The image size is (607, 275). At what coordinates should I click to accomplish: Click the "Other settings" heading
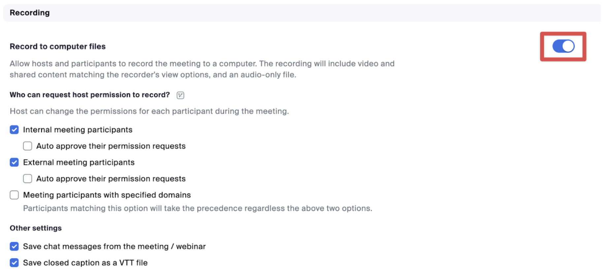click(x=36, y=228)
